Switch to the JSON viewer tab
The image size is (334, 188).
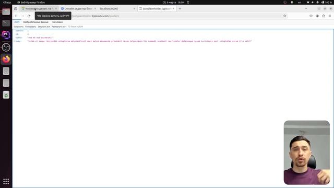coord(17,22)
